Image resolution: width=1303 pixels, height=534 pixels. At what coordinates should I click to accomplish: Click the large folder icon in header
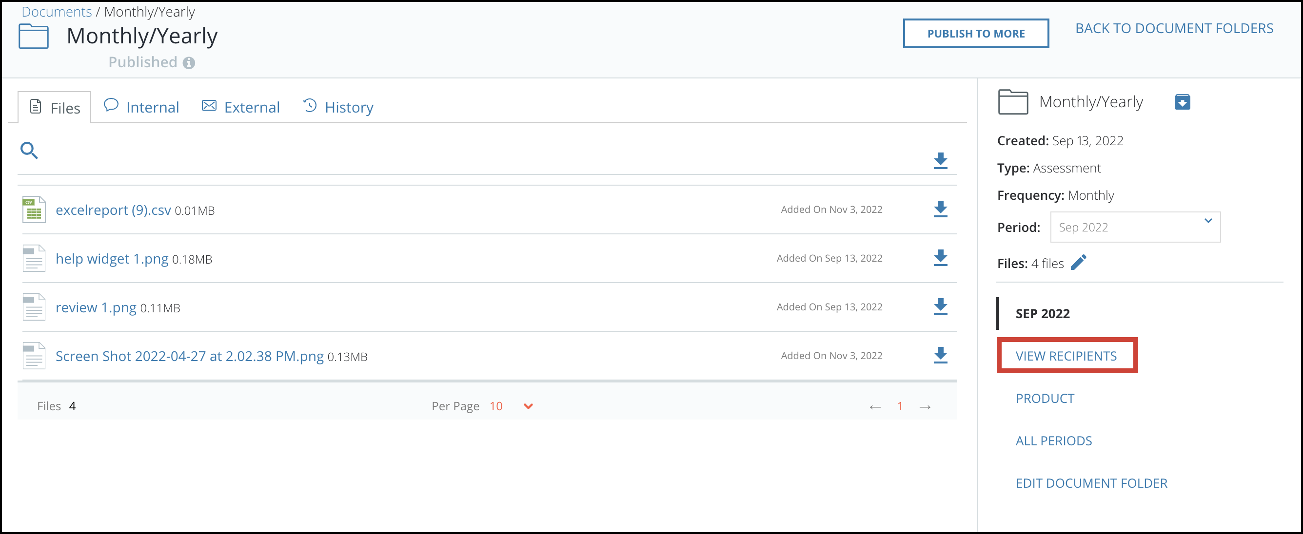(x=33, y=36)
